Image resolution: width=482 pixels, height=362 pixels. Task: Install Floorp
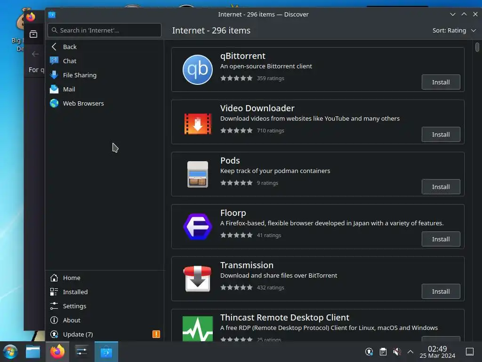[441, 239]
